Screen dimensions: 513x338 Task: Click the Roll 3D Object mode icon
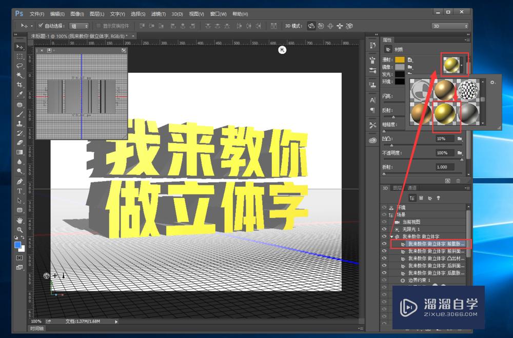(x=321, y=26)
